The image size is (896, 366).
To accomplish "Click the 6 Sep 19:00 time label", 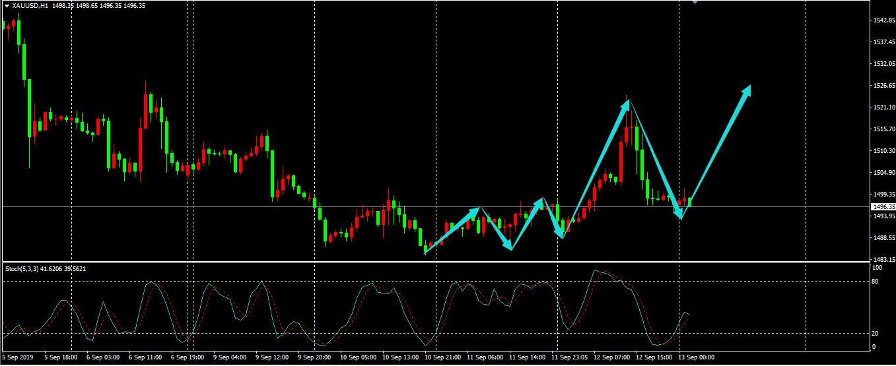I will (188, 357).
